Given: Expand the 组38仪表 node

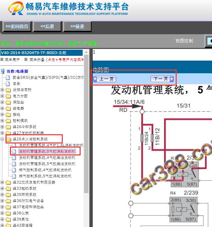Looking at the screenshot, I should (2, 213).
